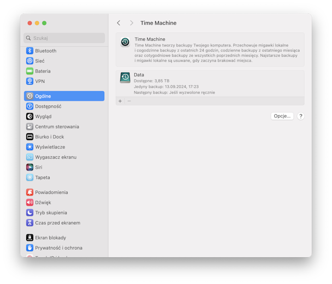Image resolution: width=332 pixels, height=284 pixels.
Task: Add a backup disk with plus button
Action: (120, 101)
